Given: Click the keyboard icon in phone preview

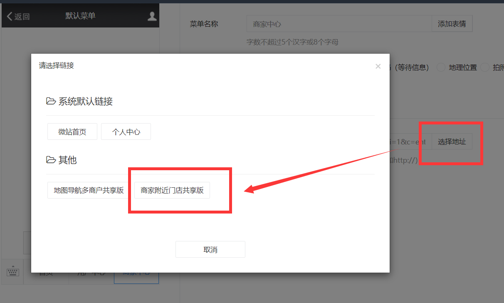Looking at the screenshot, I should [13, 272].
